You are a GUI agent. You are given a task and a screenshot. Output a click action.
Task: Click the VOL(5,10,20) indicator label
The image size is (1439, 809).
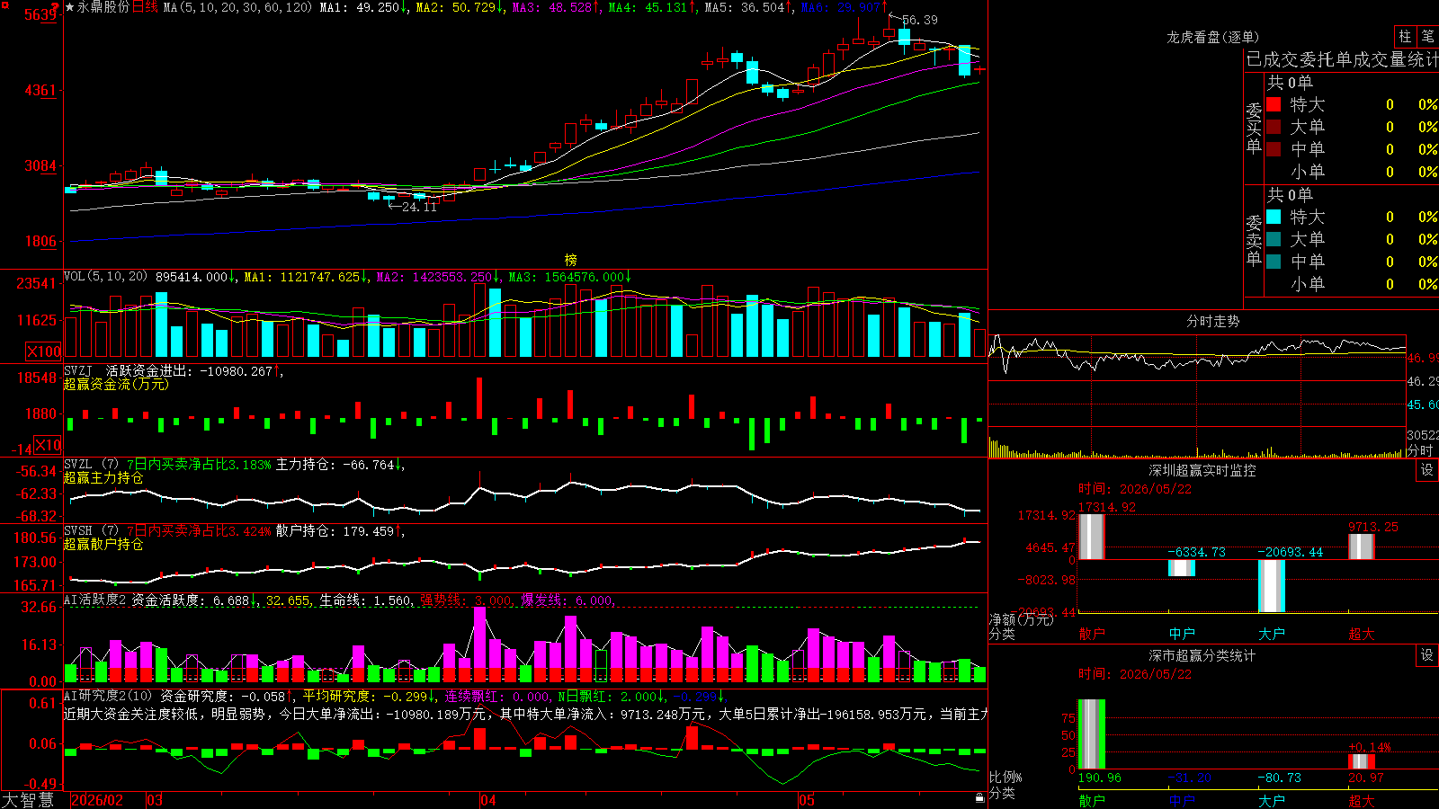(x=105, y=277)
